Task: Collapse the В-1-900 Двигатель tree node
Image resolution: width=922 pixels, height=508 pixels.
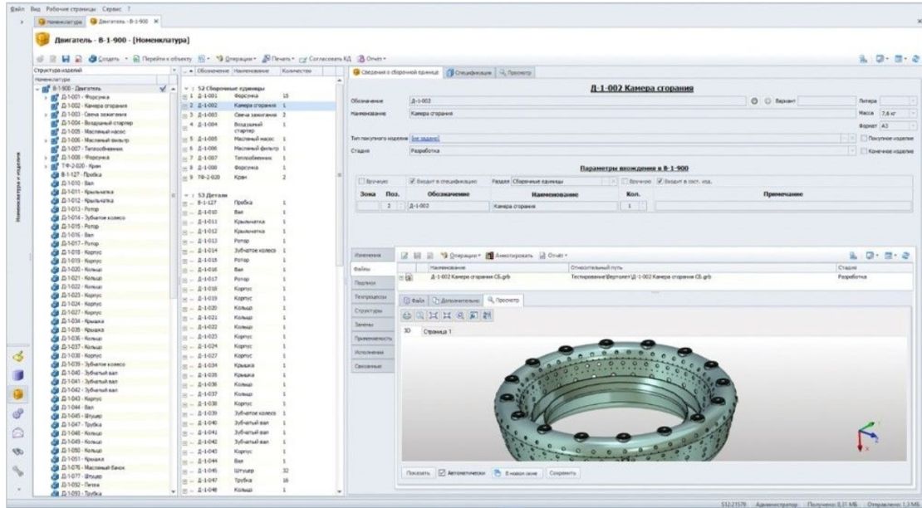Action: [37, 90]
